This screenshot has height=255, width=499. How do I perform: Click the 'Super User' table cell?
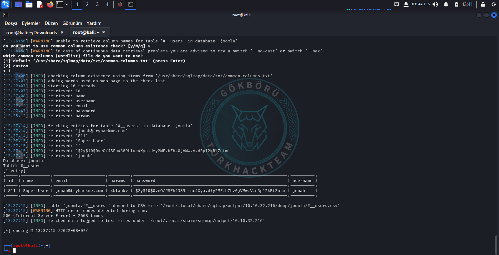pyautogui.click(x=36, y=191)
